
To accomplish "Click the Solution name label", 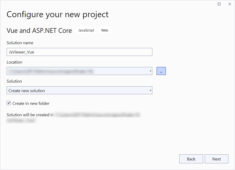I will [x=20, y=43].
